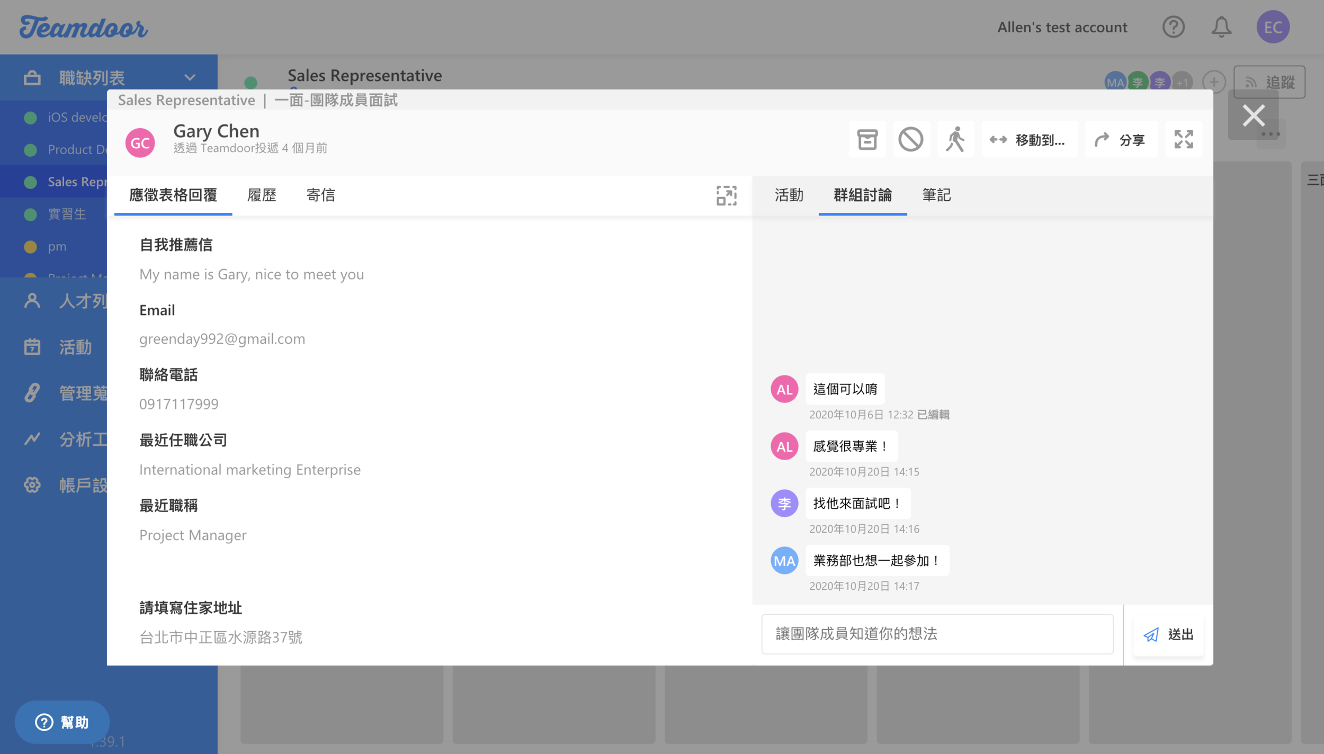Open the 移動到... move menu

pyautogui.click(x=1029, y=140)
